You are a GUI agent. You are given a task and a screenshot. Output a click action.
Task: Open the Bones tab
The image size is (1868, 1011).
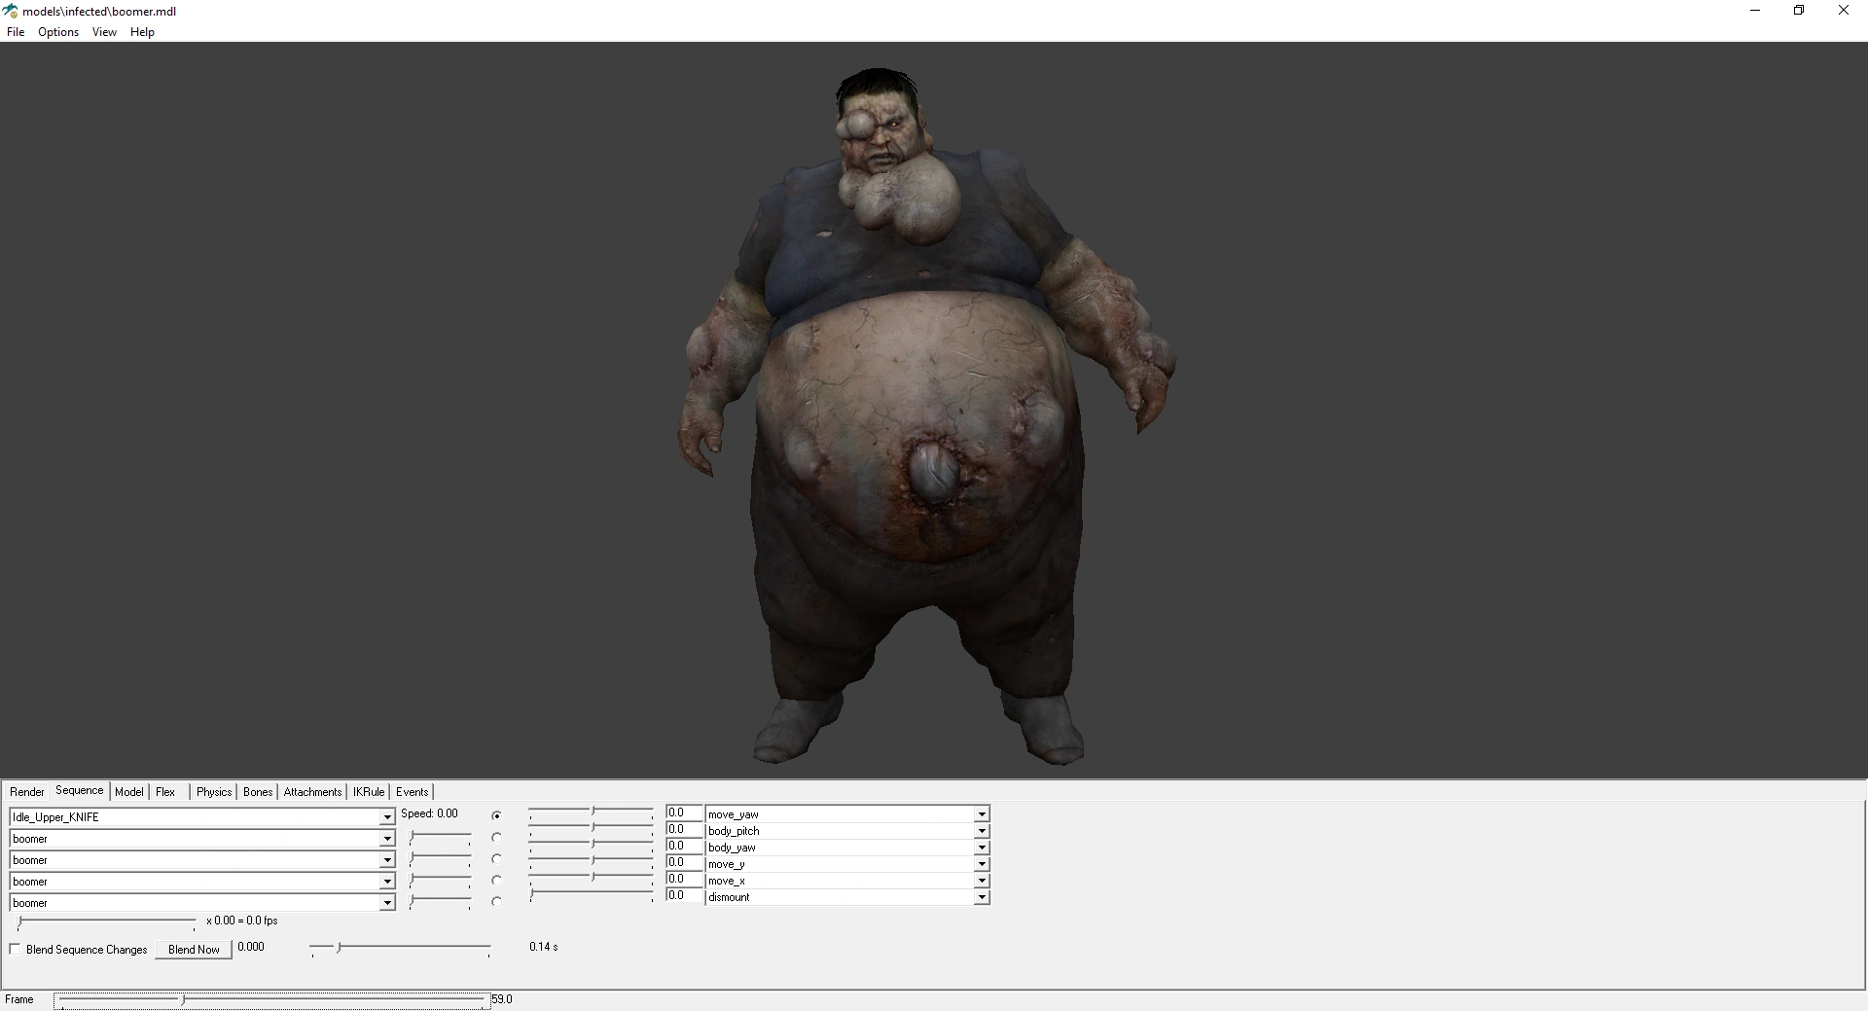click(258, 792)
